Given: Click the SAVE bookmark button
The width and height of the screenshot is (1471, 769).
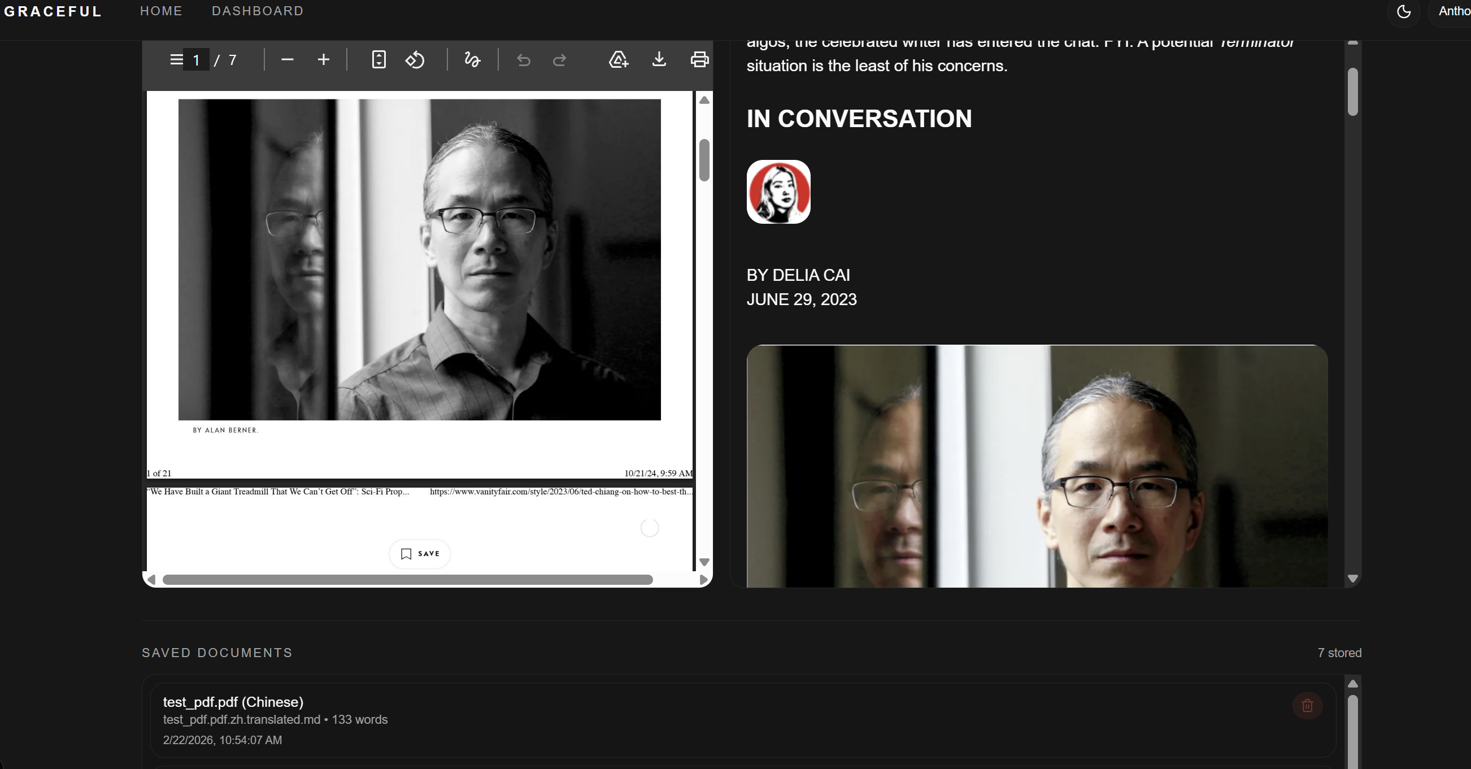Looking at the screenshot, I should [420, 554].
